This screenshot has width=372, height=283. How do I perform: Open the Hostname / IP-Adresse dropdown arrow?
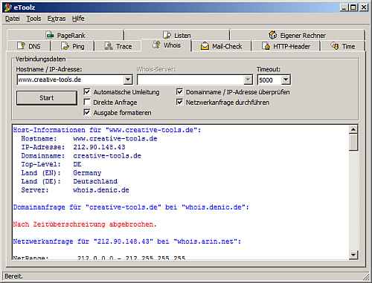128,79
